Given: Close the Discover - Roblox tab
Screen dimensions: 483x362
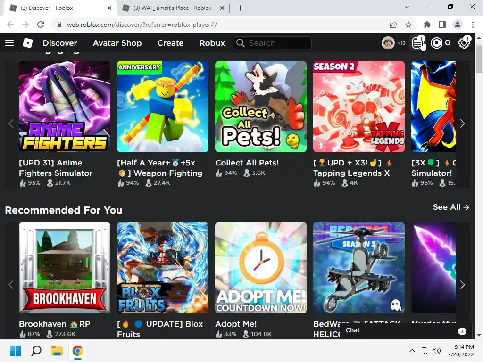Looking at the screenshot, I should click(109, 8).
